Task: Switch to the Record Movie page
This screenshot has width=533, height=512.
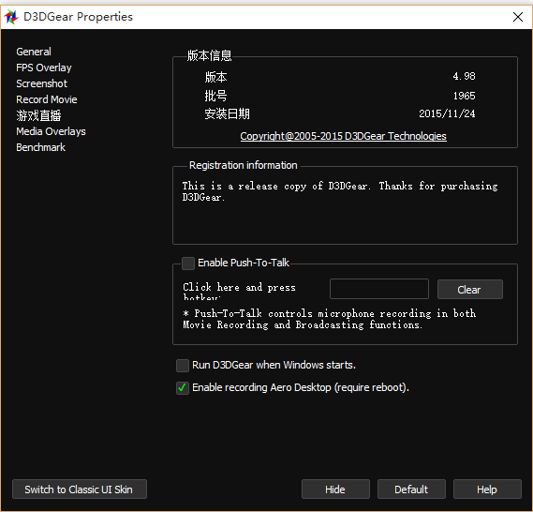Action: [46, 99]
